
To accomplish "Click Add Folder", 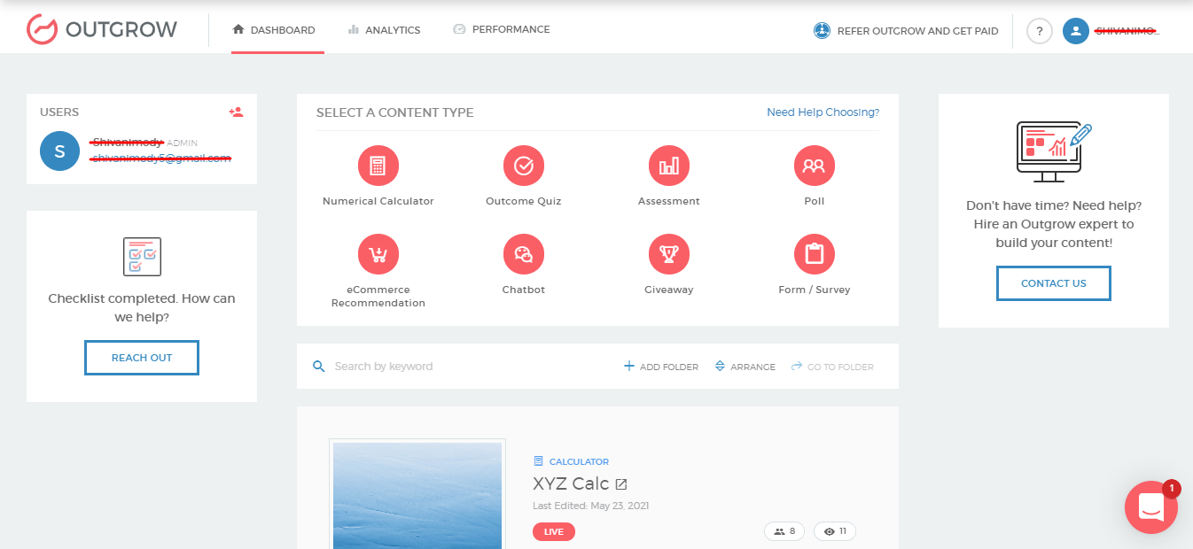I will click(661, 367).
